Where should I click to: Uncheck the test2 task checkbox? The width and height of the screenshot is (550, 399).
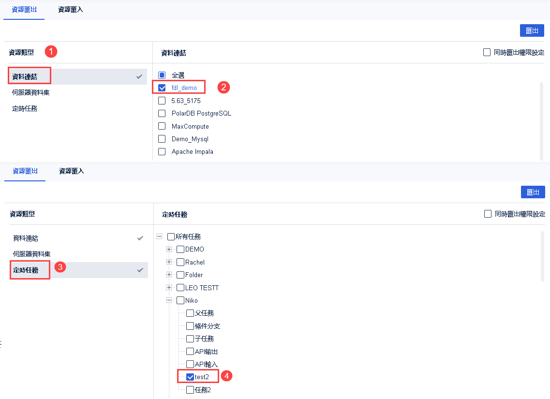click(190, 377)
